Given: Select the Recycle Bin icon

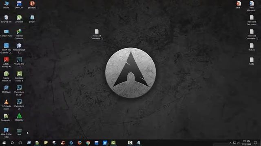Looking at the screenshot, I should pos(7,19).
